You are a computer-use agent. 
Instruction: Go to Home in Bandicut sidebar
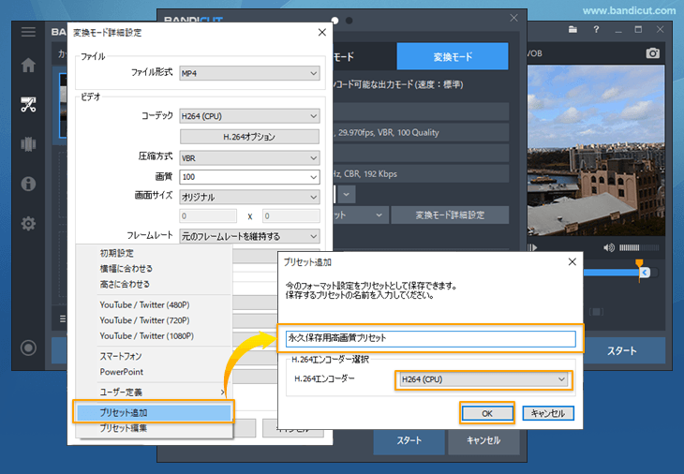[x=28, y=65]
